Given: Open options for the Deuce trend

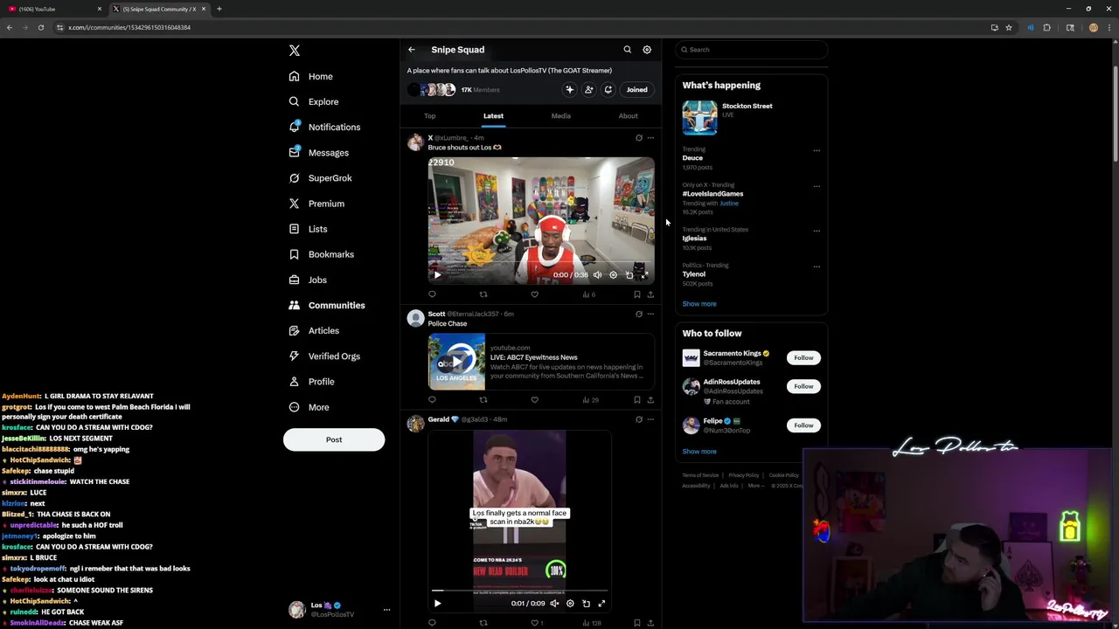Looking at the screenshot, I should point(817,150).
